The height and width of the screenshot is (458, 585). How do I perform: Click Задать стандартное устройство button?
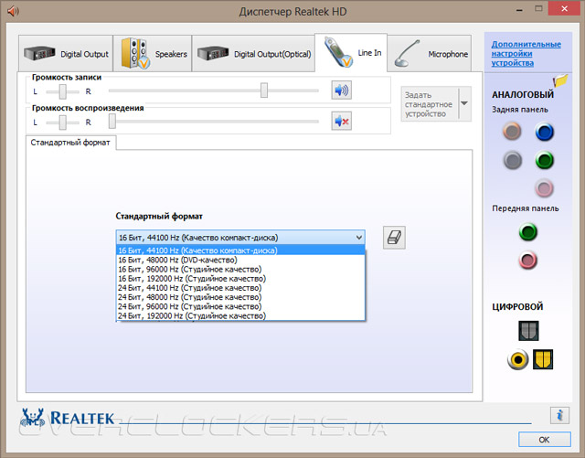(430, 104)
